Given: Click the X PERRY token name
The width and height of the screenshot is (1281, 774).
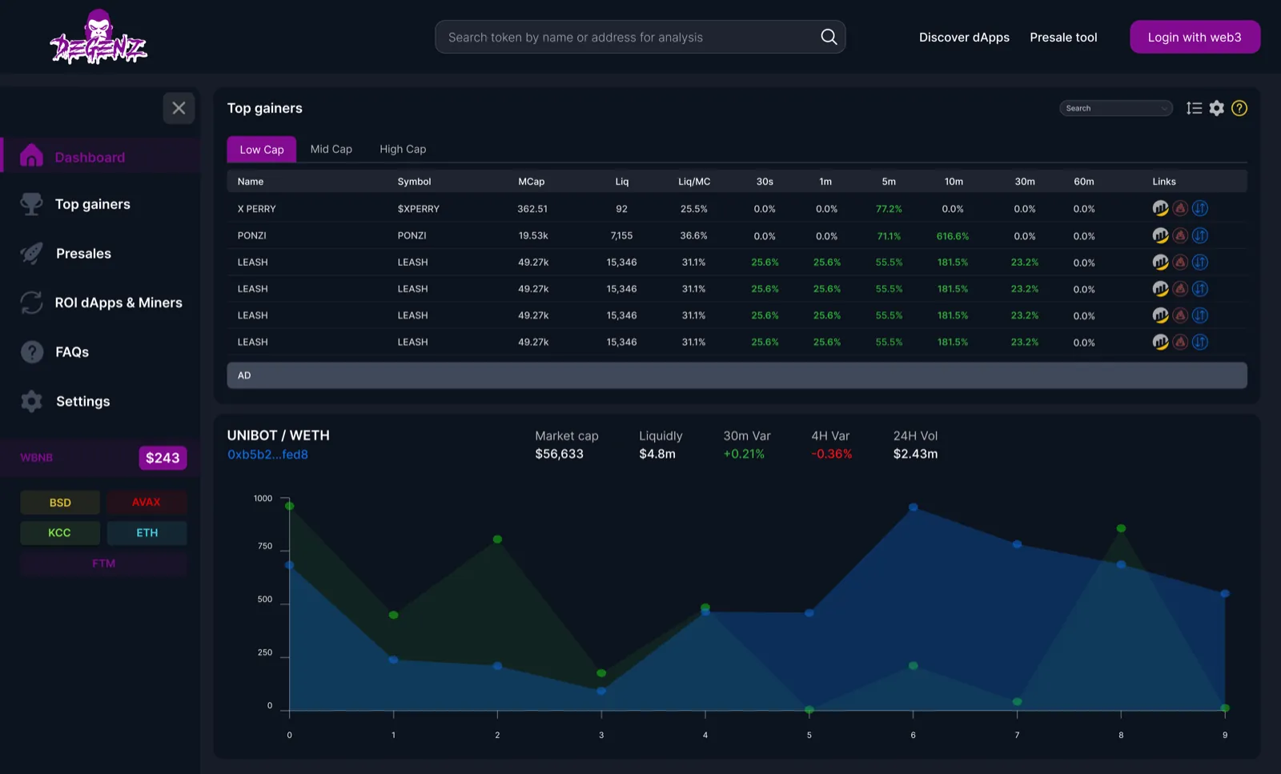Looking at the screenshot, I should [x=256, y=209].
